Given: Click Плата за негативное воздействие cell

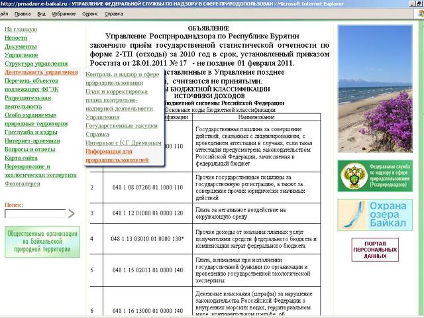Looking at the screenshot, I should pyautogui.click(x=256, y=213).
